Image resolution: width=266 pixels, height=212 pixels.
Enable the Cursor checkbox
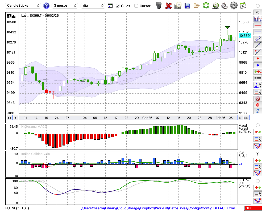click(x=136, y=6)
